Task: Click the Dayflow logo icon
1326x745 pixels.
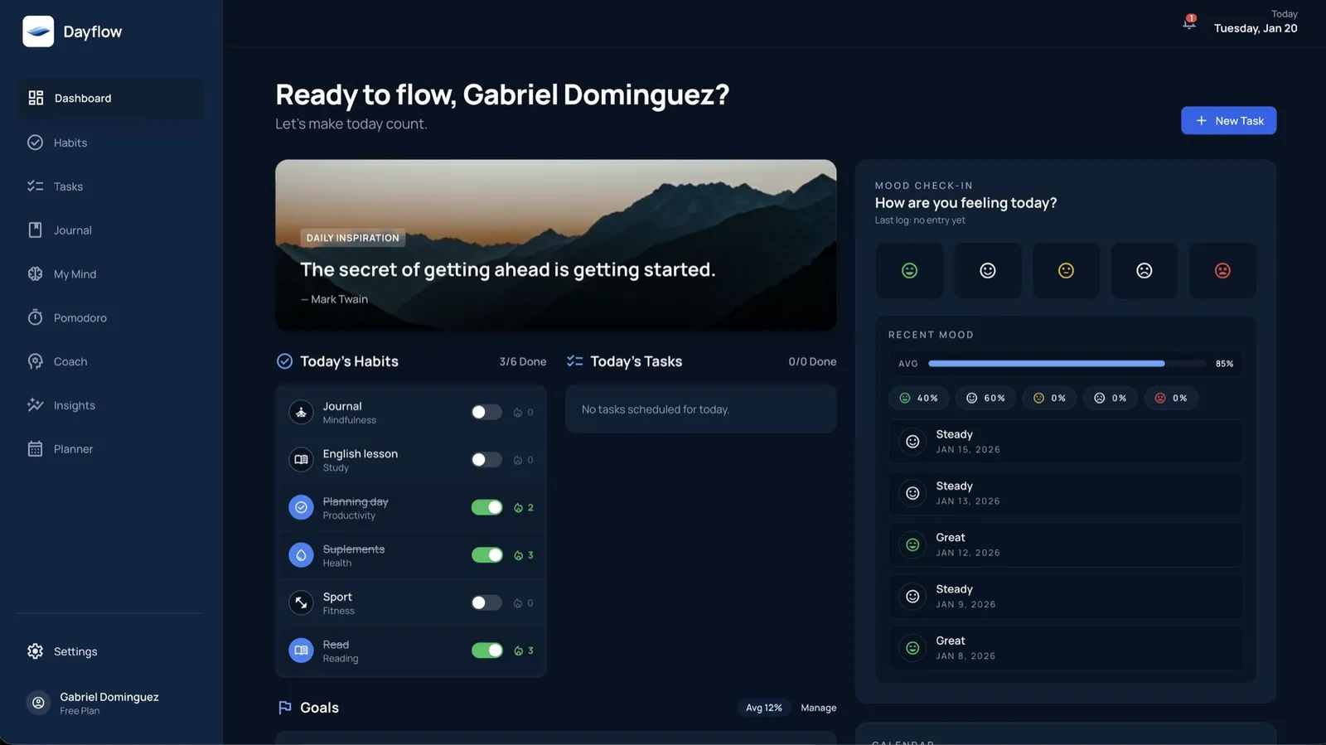Action: coord(38,31)
